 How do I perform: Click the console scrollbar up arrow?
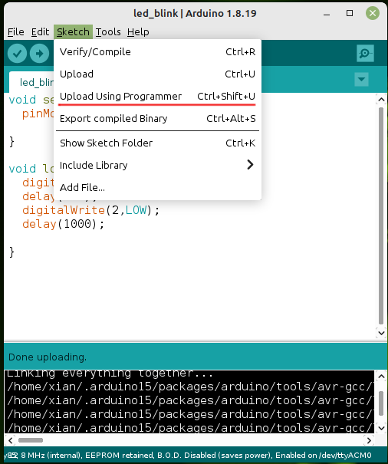(x=381, y=377)
